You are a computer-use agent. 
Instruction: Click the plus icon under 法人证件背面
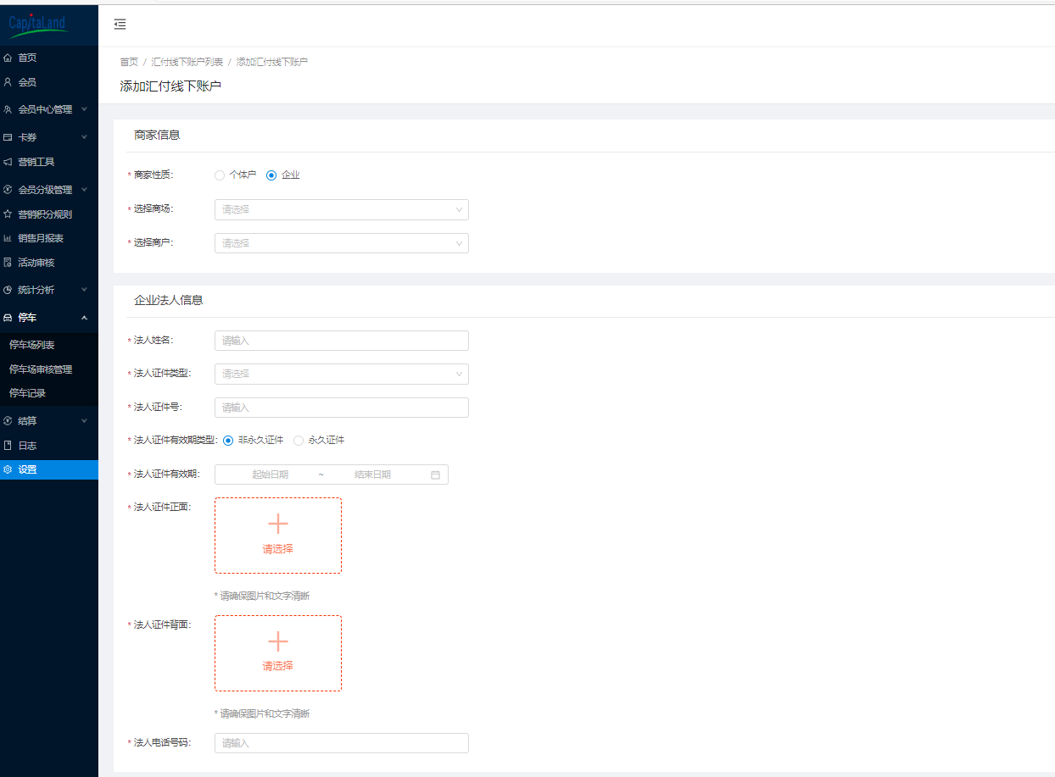(x=278, y=641)
